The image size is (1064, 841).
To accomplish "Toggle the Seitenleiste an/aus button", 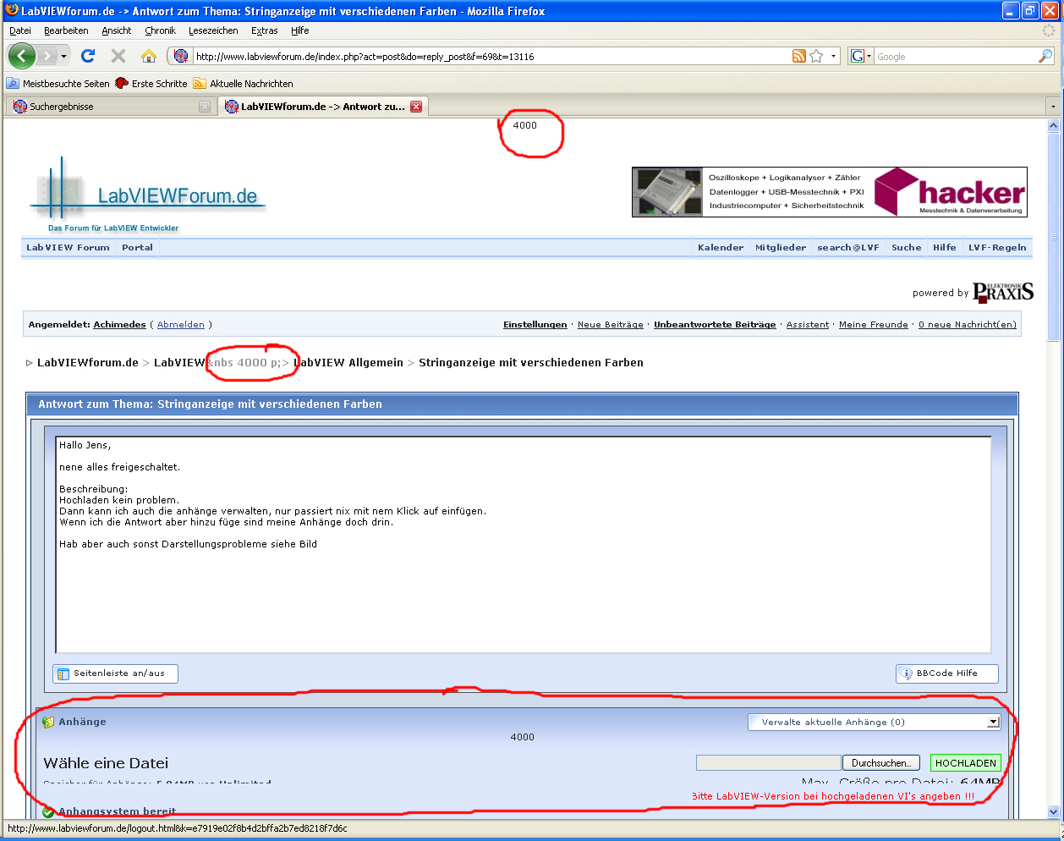I will pos(115,673).
